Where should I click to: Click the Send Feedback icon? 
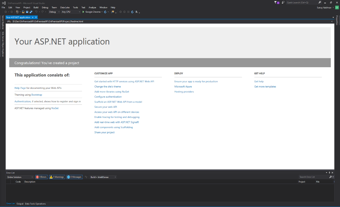pos(283,2)
